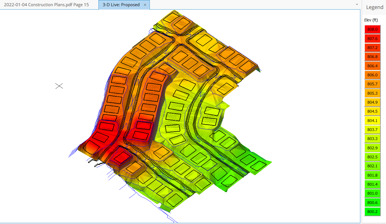Open the tab list dropdown arrow
The width and height of the screenshot is (386, 224).
coord(357,5)
